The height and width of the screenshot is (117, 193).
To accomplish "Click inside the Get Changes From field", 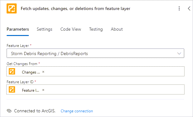I will 95,71.
